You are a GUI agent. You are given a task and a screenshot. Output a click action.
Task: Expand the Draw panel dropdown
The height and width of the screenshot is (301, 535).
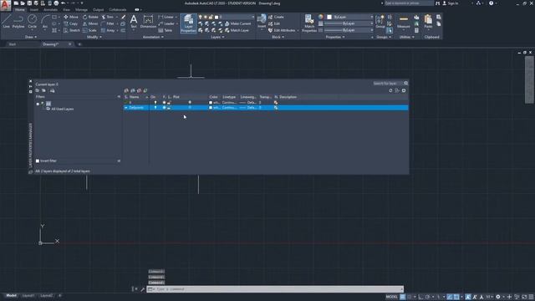tap(31, 37)
